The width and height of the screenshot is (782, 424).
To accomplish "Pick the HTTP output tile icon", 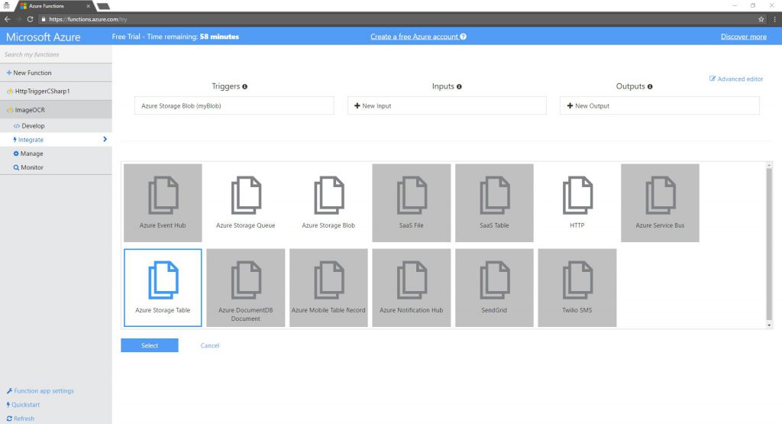I will click(577, 196).
